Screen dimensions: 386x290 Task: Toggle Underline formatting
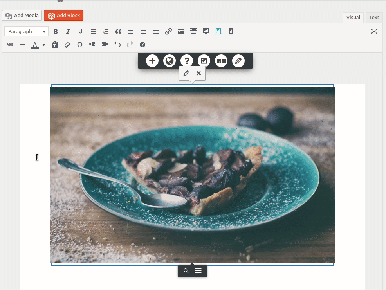point(80,31)
